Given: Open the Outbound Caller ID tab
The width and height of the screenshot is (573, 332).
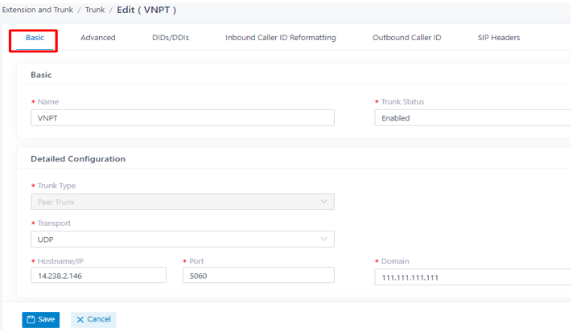Looking at the screenshot, I should (x=406, y=38).
